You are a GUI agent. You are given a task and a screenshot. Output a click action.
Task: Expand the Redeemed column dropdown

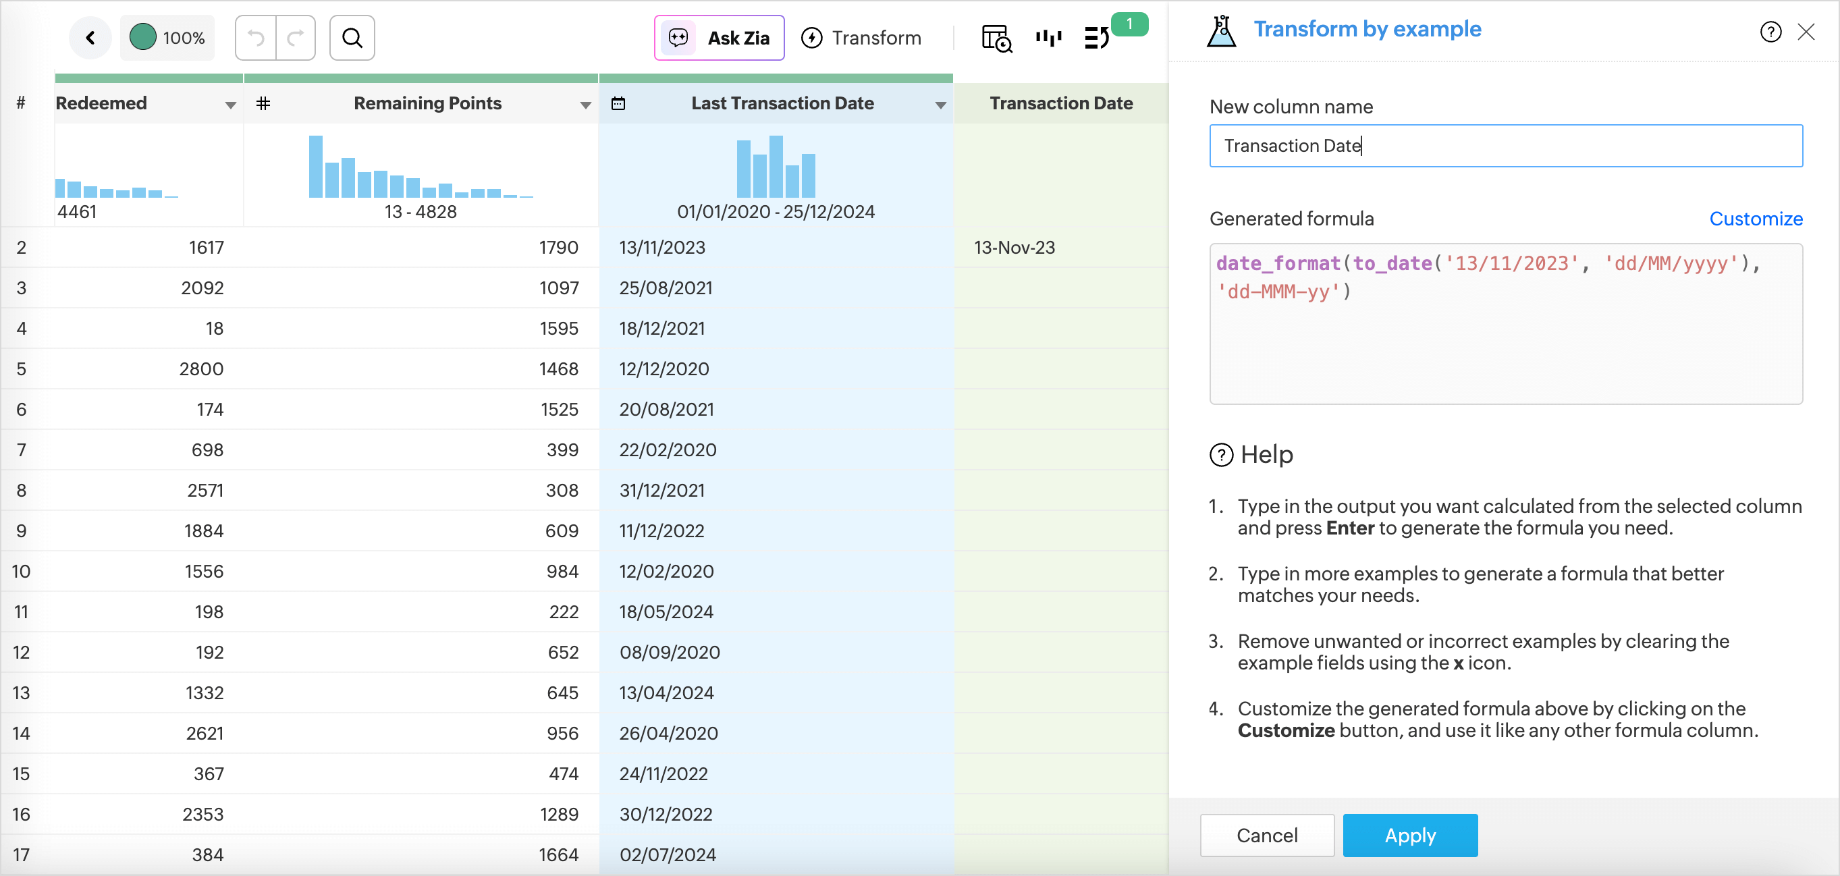click(x=230, y=105)
